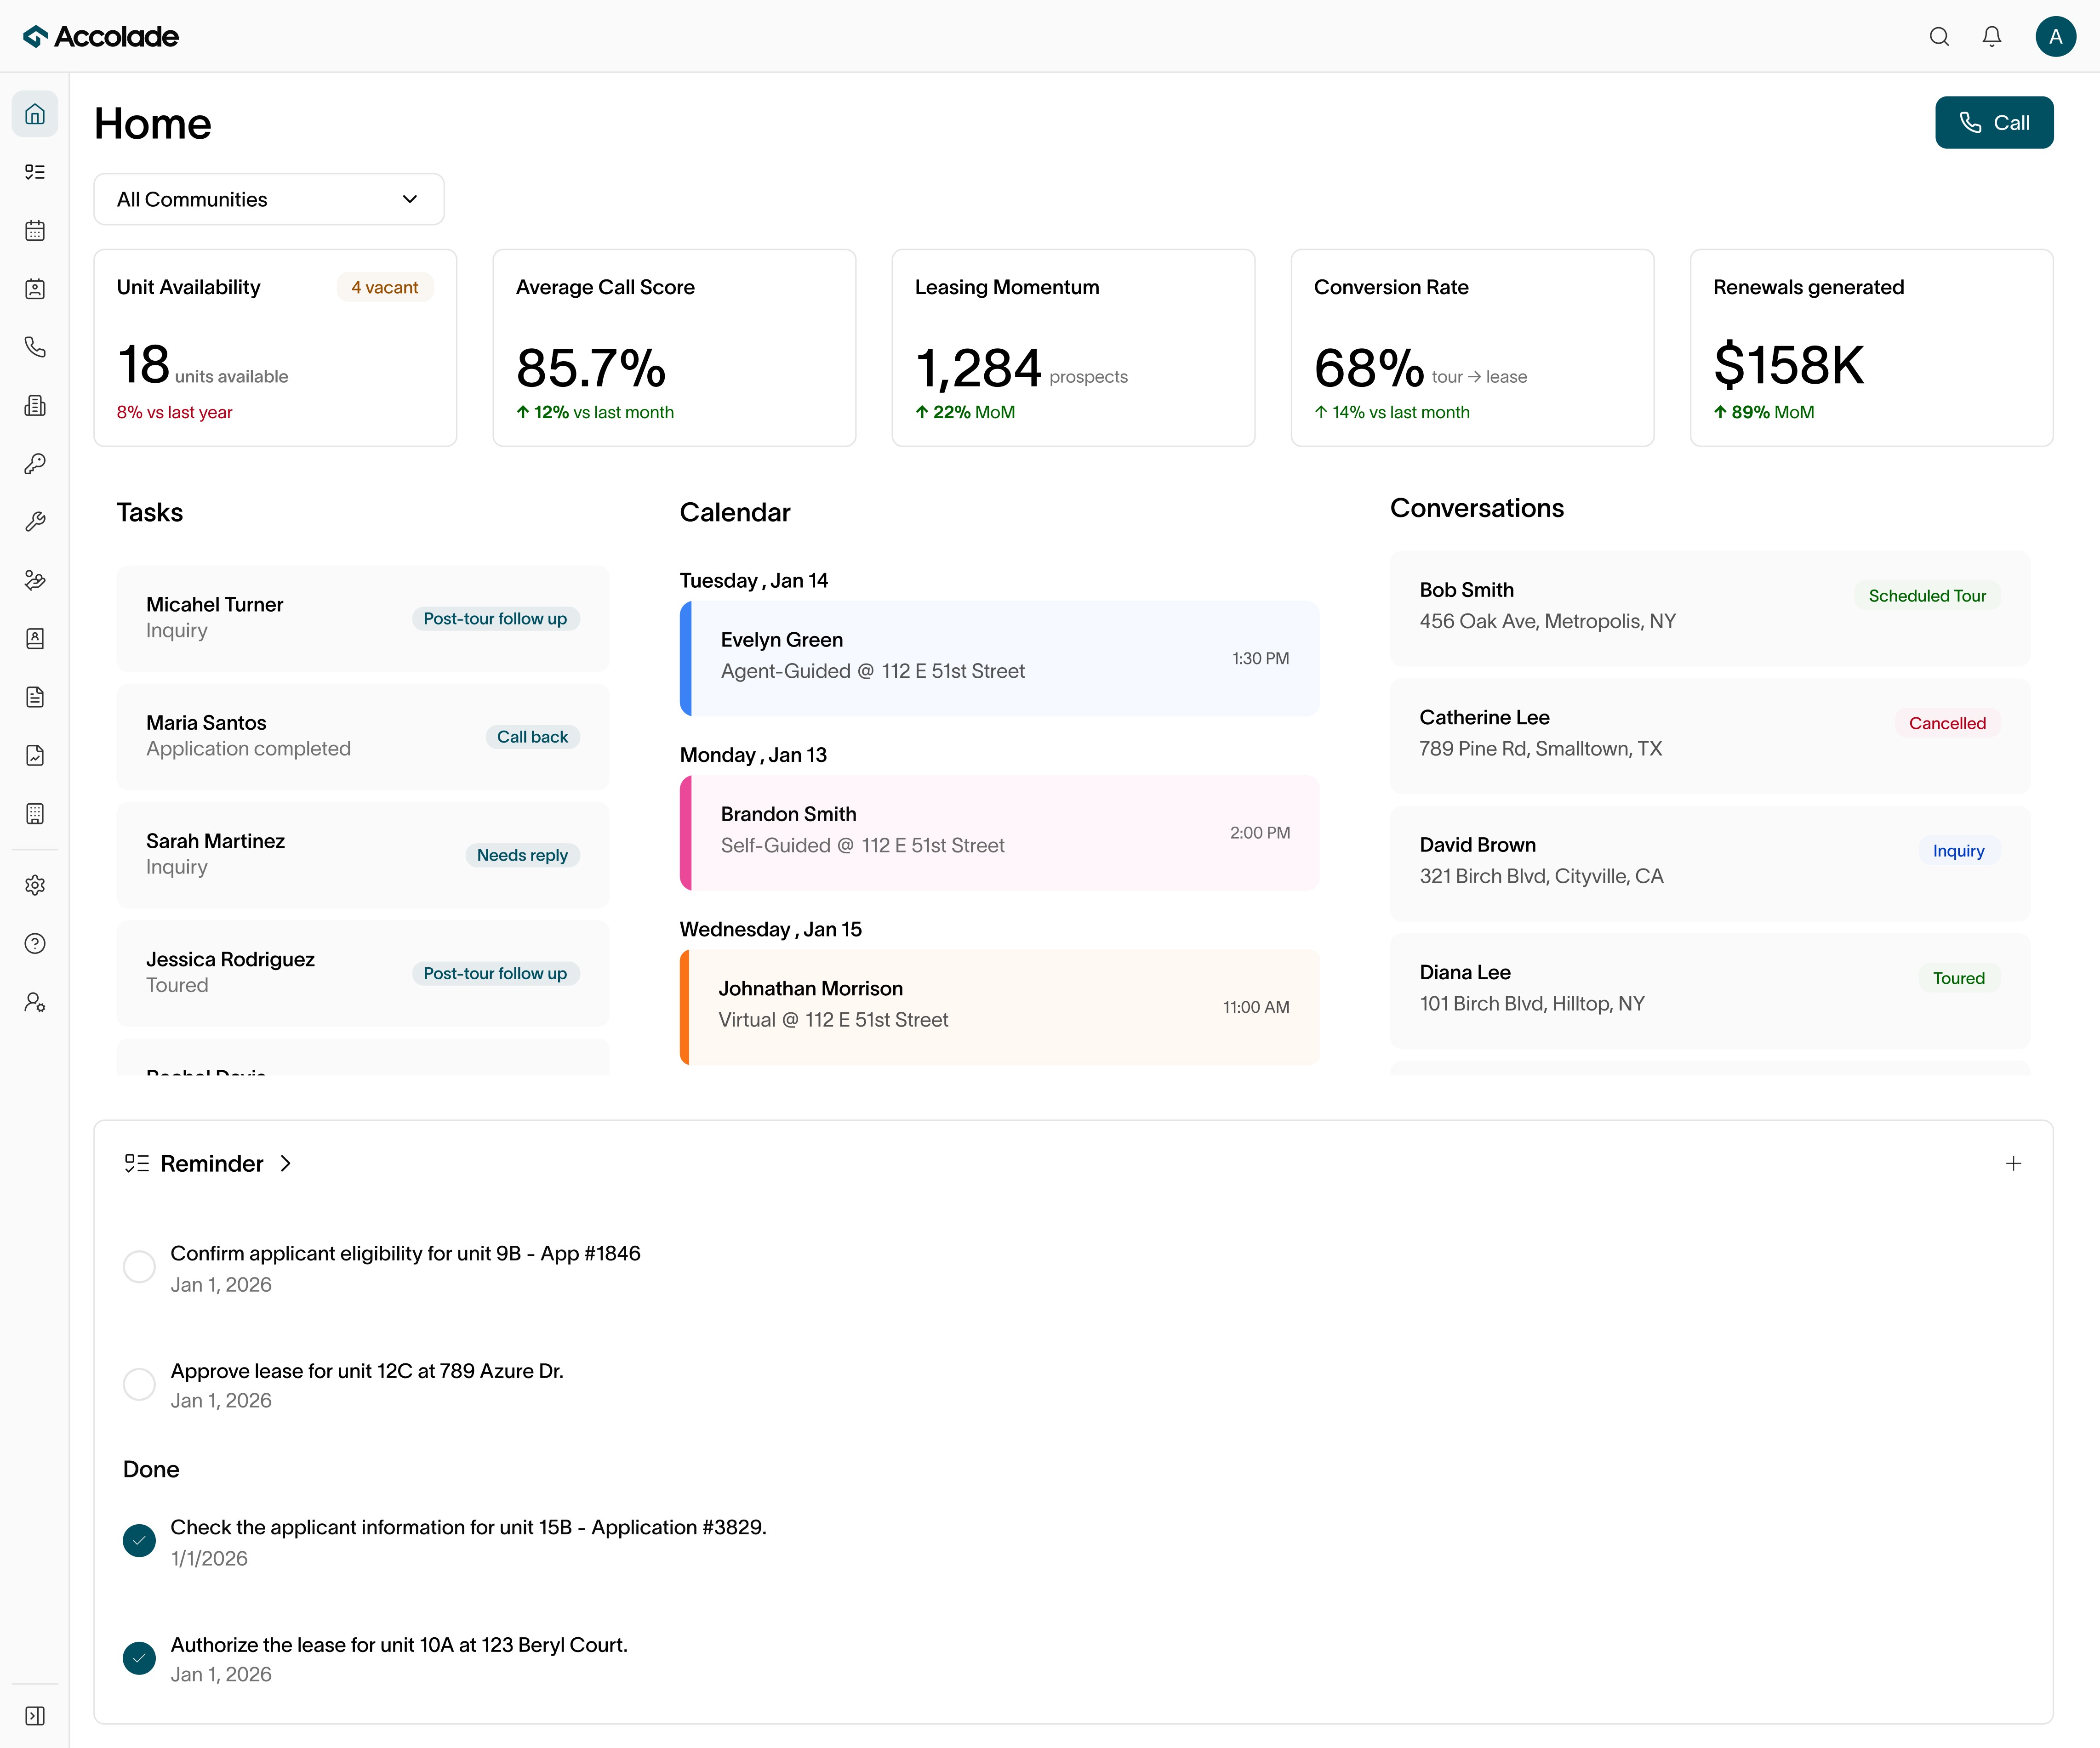Click the account avatar in the top bar
This screenshot has height=1748, width=2100.
tap(2056, 36)
